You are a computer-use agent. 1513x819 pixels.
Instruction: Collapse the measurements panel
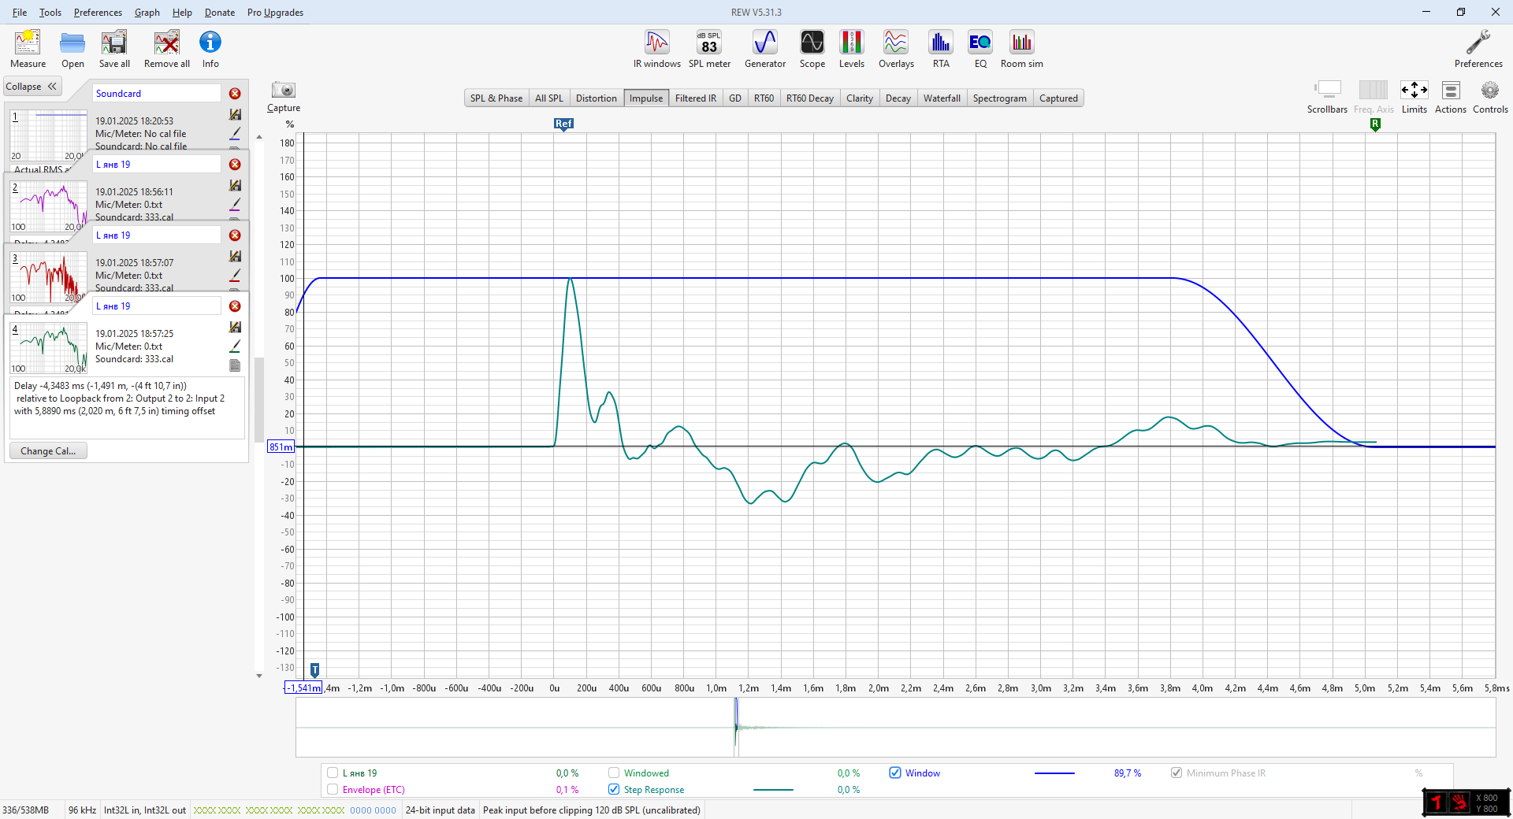pyautogui.click(x=32, y=87)
